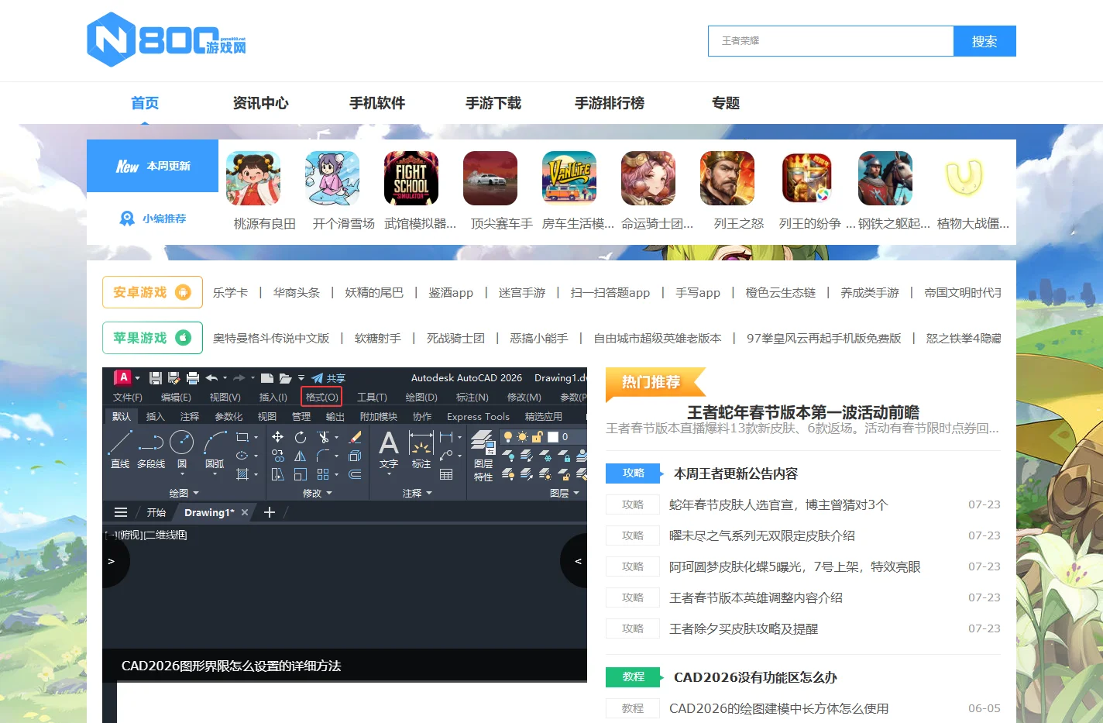Viewport: 1103px width, 723px height.
Task: Open the 自由城市超级英雄老版本 link
Action: point(658,338)
